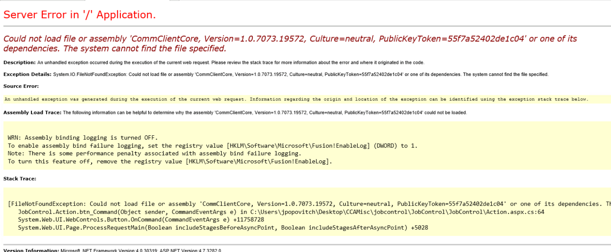Click the 'Source Error:' label
The height and width of the screenshot is (252, 611).
click(x=21, y=86)
